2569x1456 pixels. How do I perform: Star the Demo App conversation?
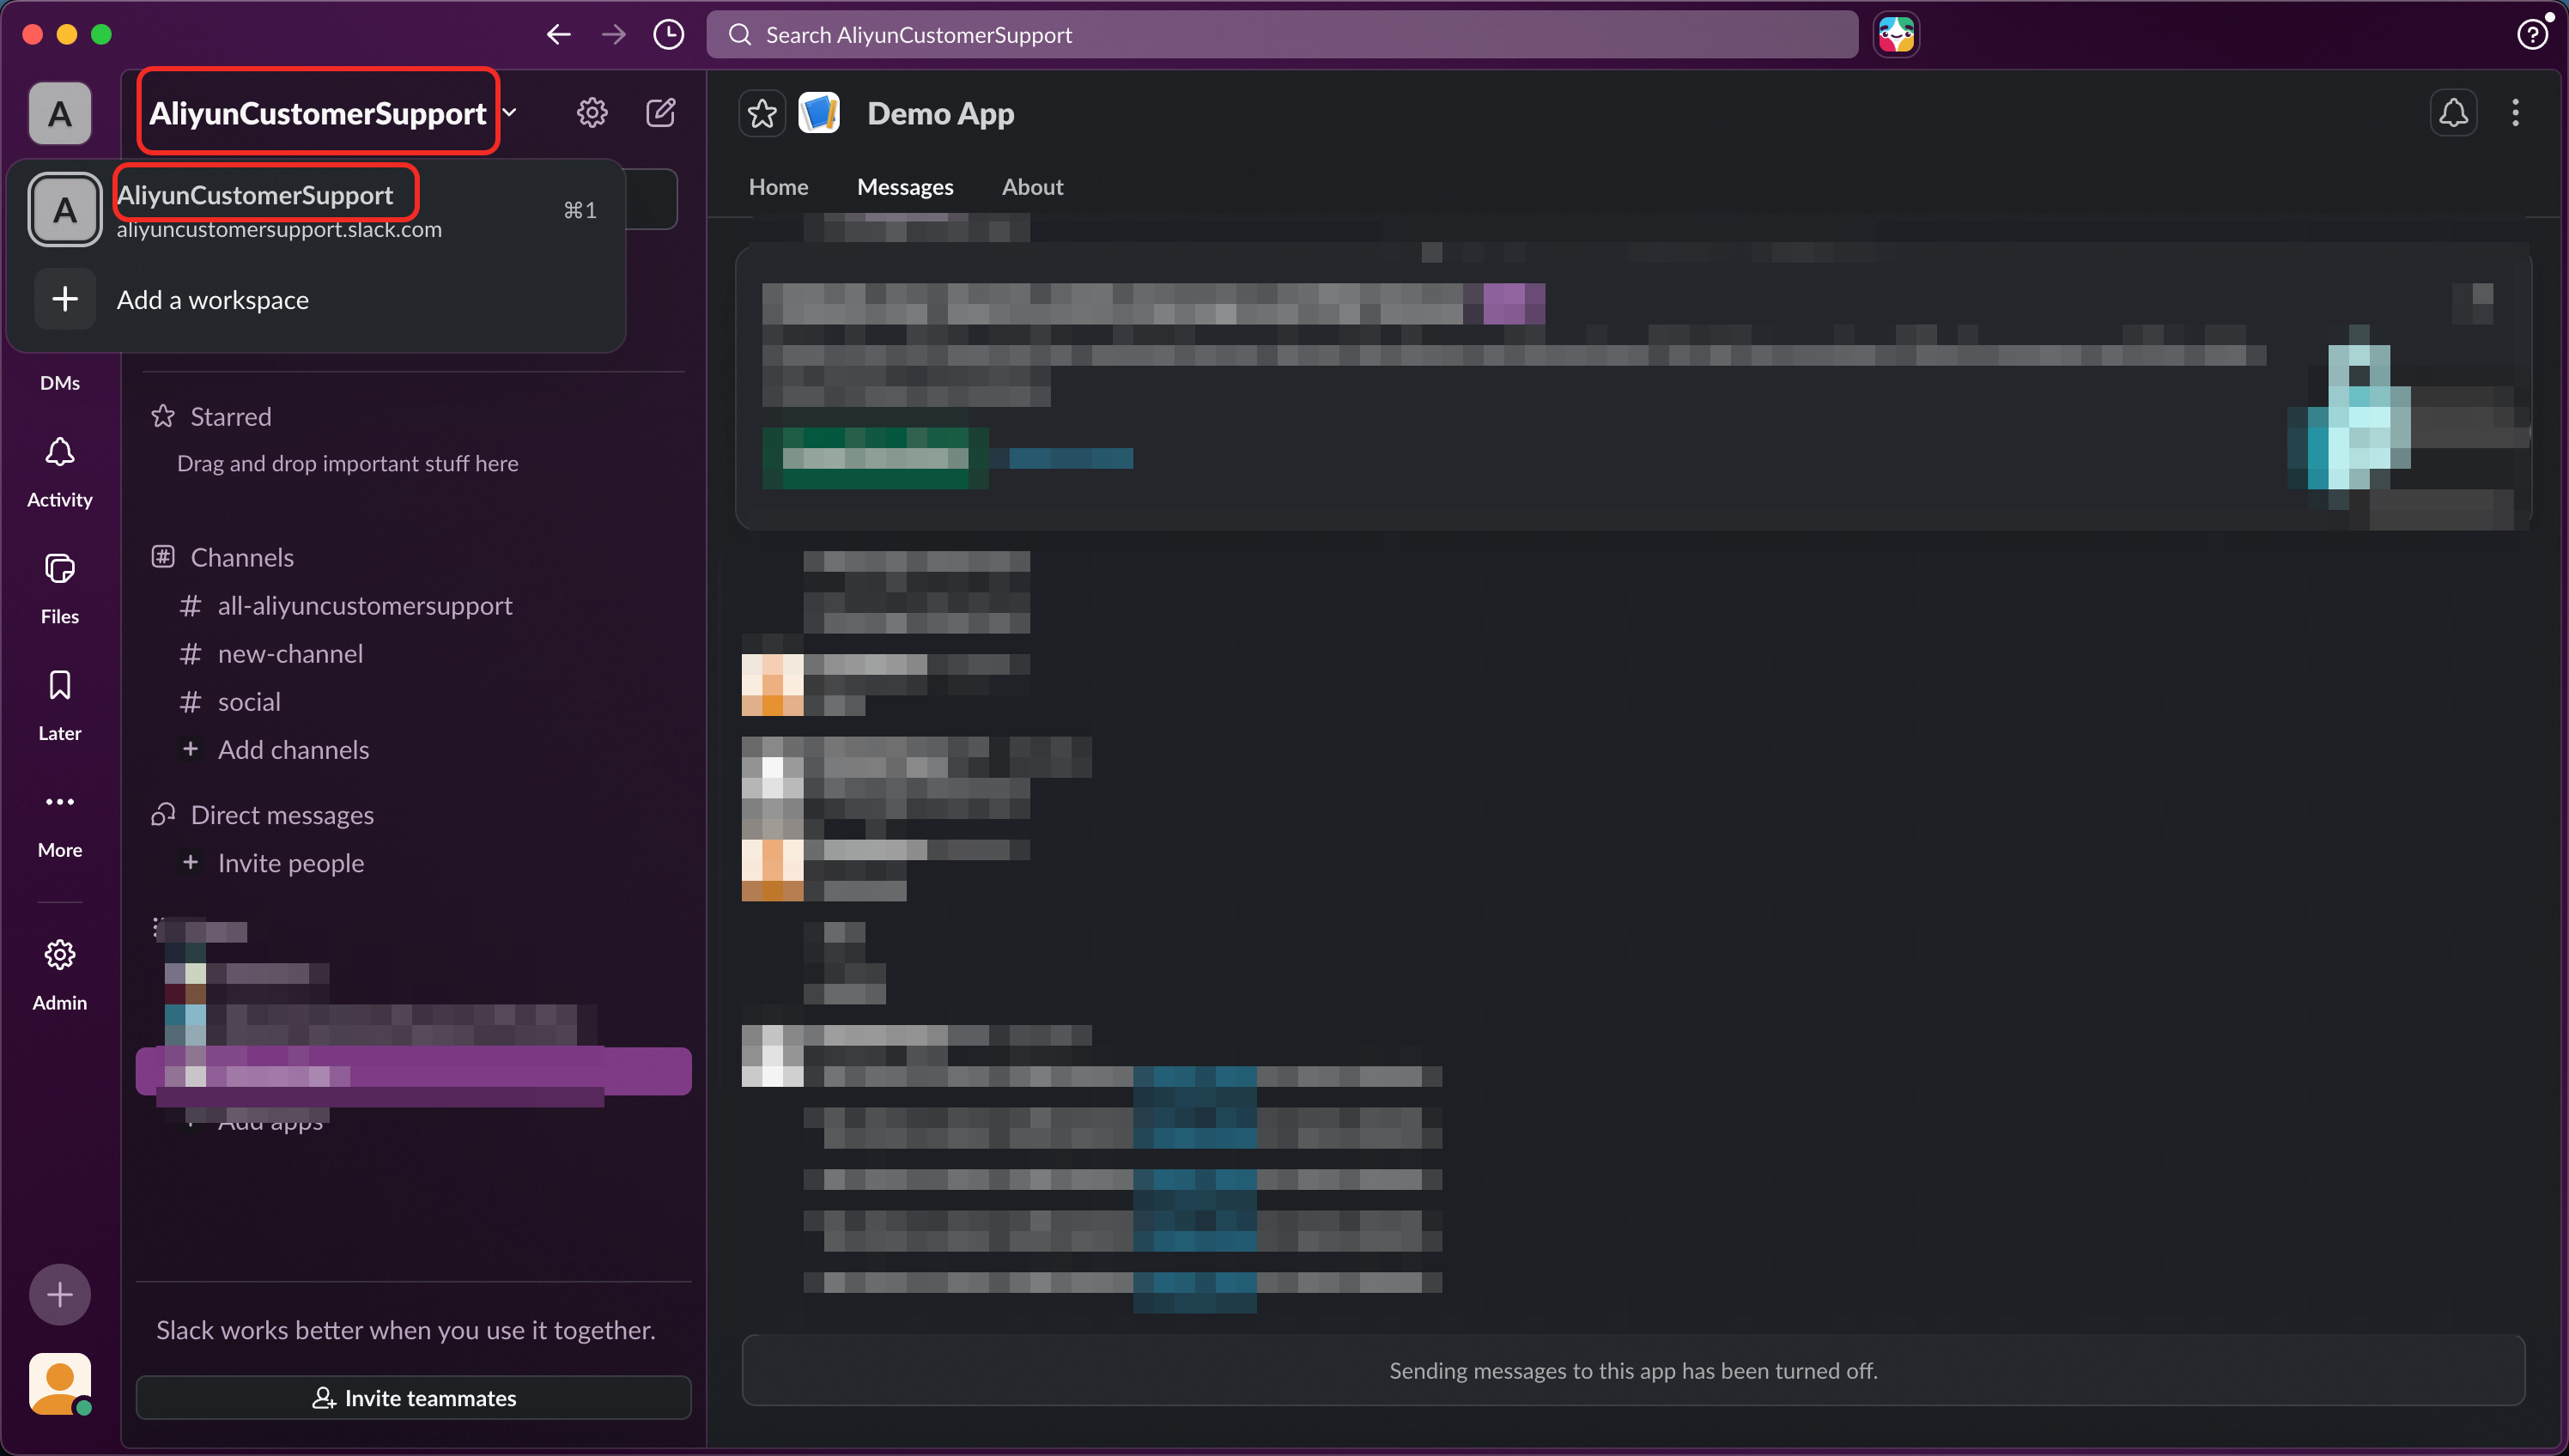(x=762, y=114)
